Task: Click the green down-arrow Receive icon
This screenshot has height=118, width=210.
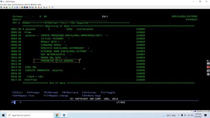Action: pos(12,8)
